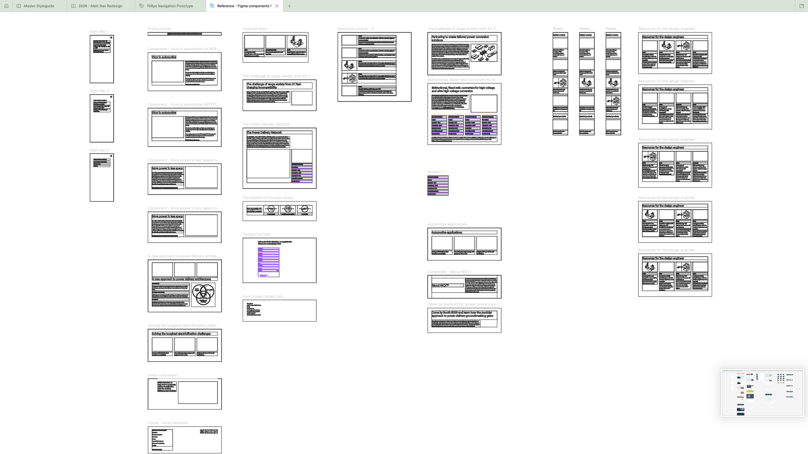Select the Resources module - 2 label

[356, 29]
